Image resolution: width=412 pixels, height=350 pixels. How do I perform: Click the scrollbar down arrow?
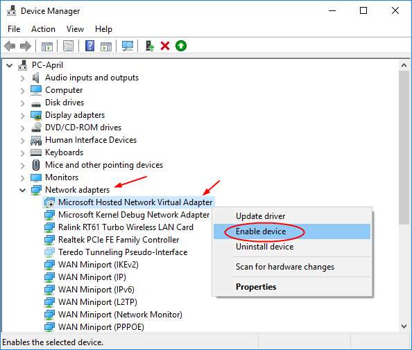coord(404,326)
